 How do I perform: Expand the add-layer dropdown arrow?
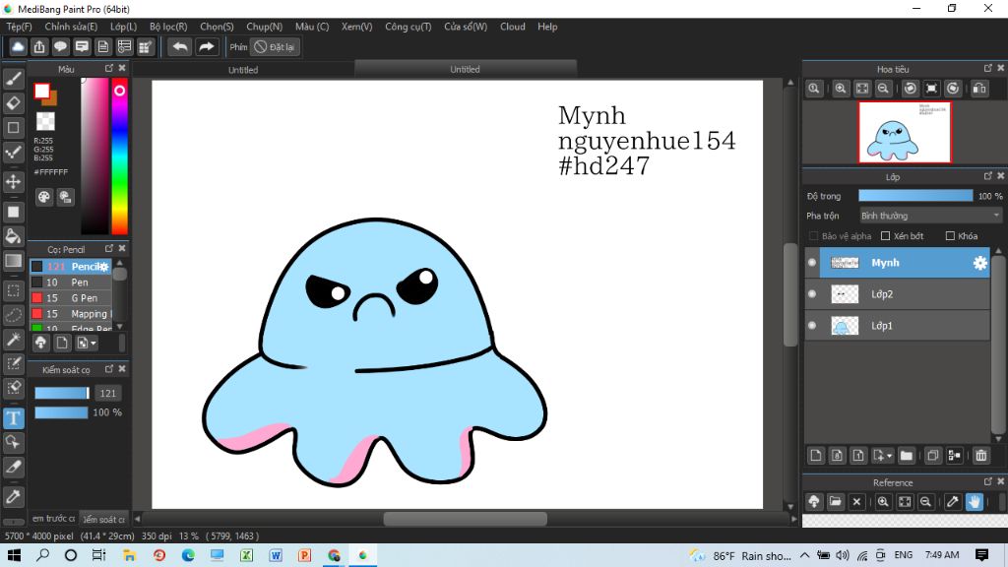[x=890, y=456]
